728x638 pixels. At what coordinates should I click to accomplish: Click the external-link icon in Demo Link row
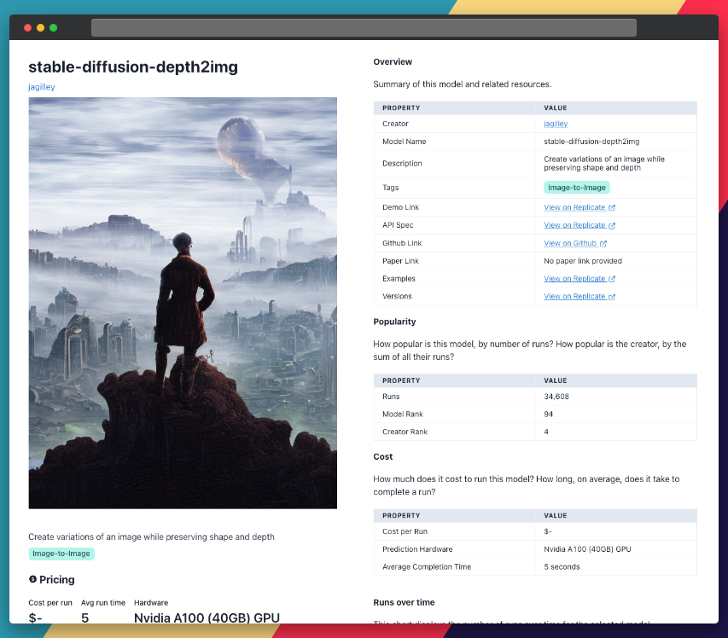click(x=612, y=208)
